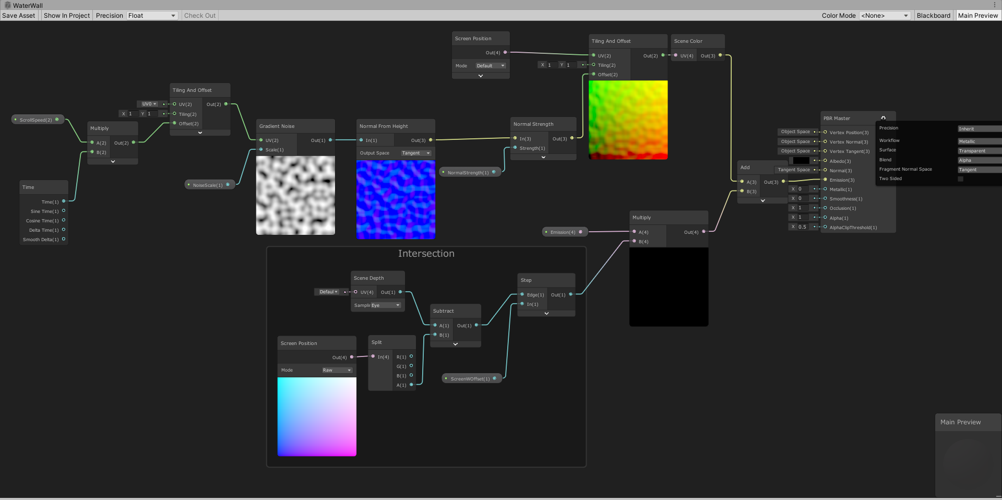The width and height of the screenshot is (1002, 500).
Task: Click the Save Asset button
Action: pos(18,15)
